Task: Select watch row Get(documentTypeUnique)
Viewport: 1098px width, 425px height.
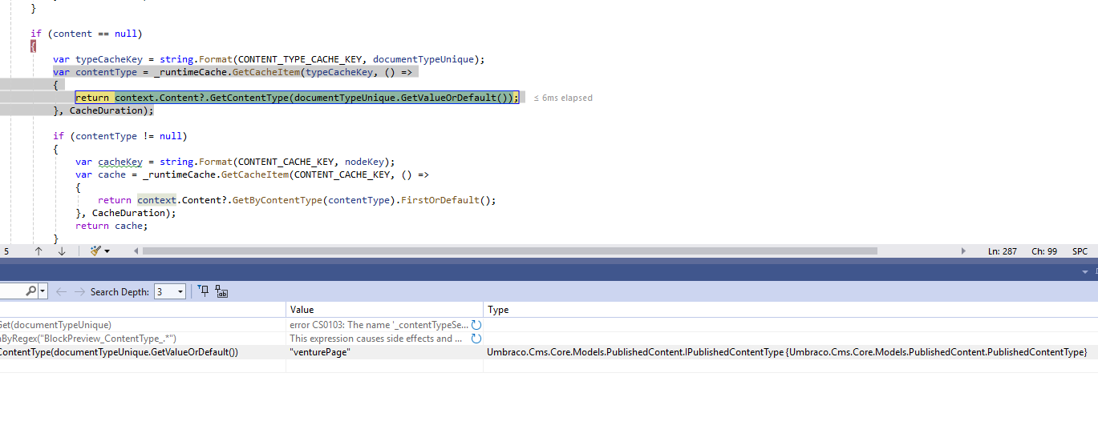Action: [x=143, y=325]
